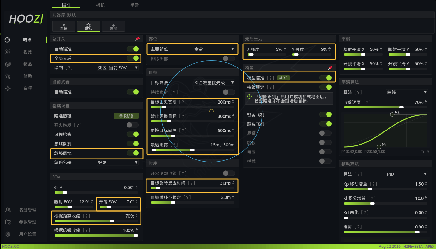Viewport: 436px width, 249px height.
Task: Toggle 自动瞄准 under 当前武器
Action: coord(132,92)
